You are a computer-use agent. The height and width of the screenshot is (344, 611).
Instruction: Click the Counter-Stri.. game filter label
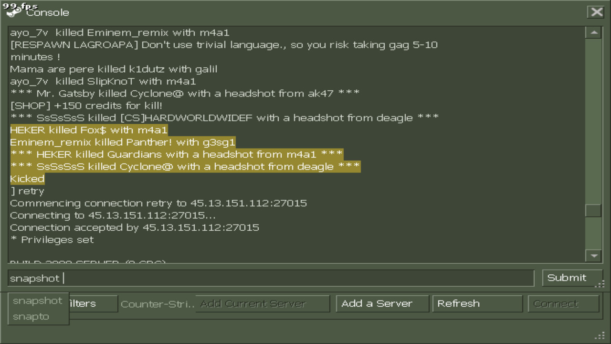158,304
